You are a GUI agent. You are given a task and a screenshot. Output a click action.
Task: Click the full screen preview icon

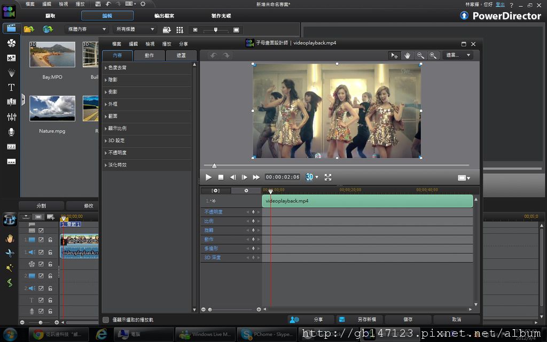tap(328, 177)
